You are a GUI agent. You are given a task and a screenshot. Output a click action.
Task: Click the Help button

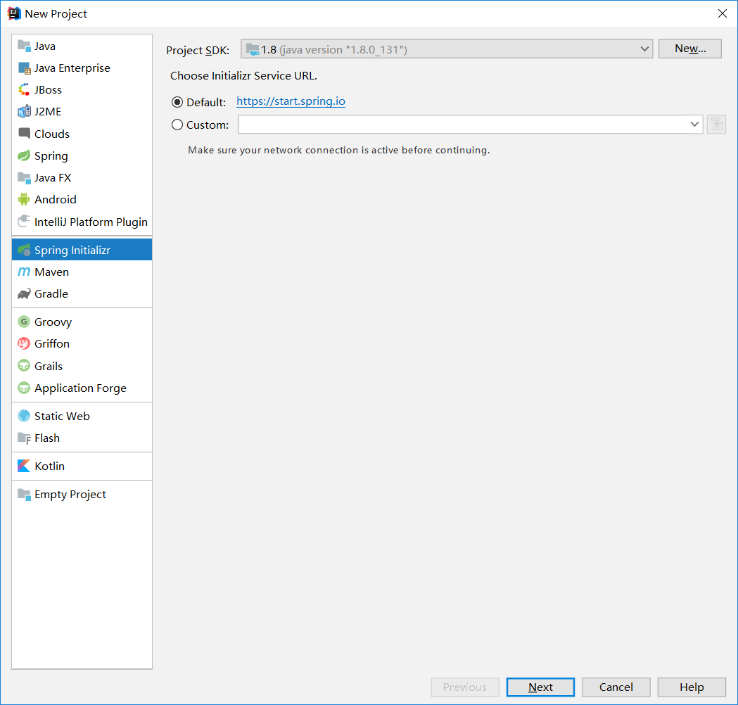point(692,687)
